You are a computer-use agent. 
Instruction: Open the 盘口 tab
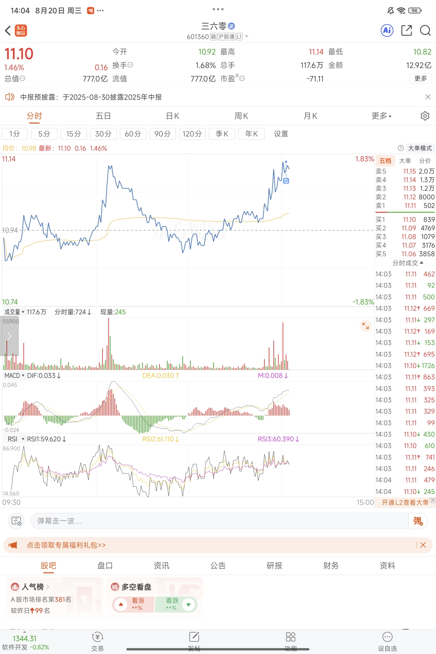[x=105, y=566]
